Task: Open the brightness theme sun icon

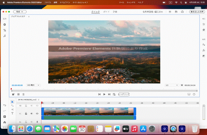Action: (170, 12)
